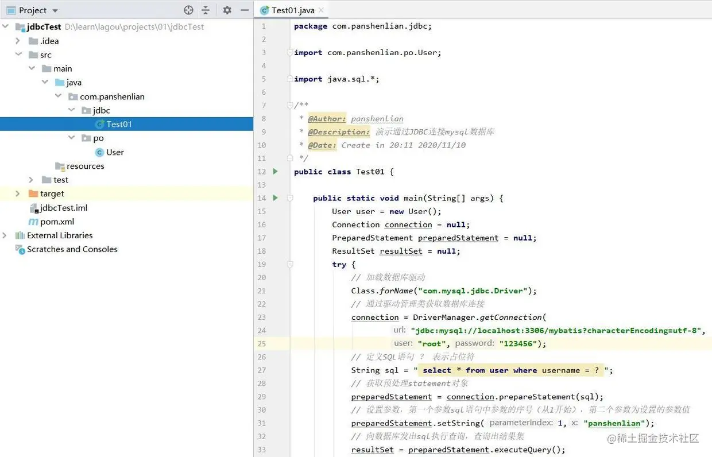Expand the test folder arrow
The height and width of the screenshot is (457, 712).
[32, 180]
